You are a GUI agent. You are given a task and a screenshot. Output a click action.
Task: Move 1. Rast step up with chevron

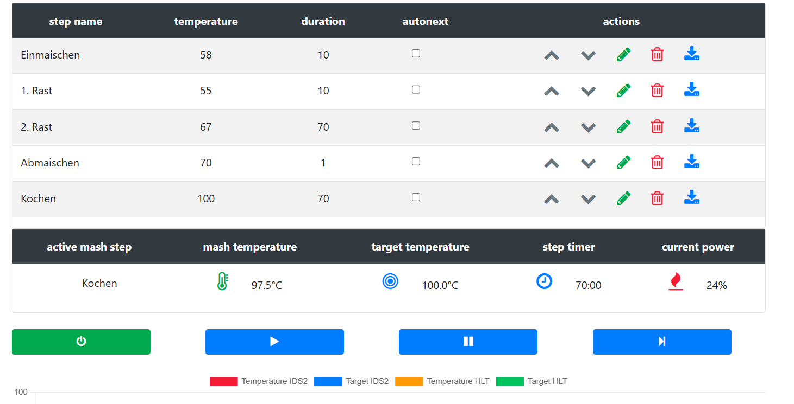pos(552,91)
